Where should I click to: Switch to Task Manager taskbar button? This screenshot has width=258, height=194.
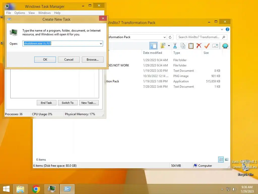pos(52,189)
